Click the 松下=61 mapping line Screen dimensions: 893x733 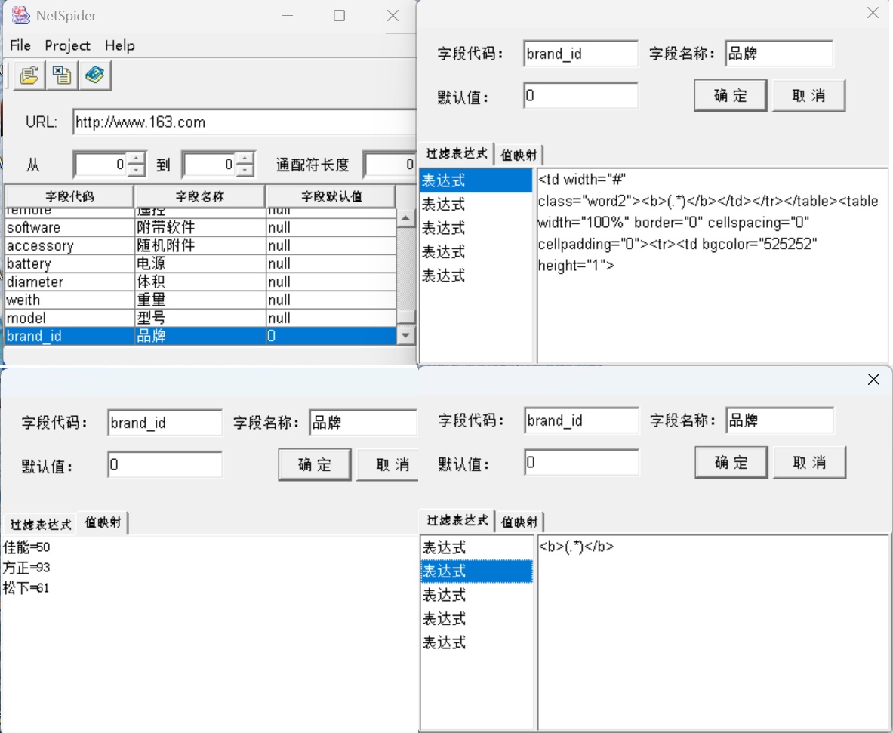click(26, 588)
